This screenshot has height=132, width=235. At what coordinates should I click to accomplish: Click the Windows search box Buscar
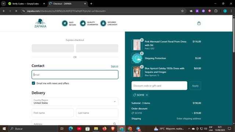point(33,129)
